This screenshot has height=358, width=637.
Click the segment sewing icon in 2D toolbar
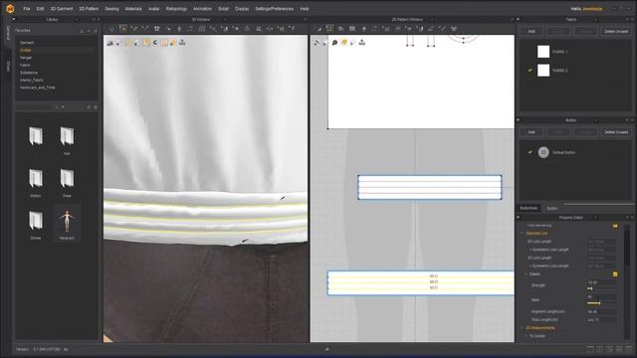click(x=386, y=29)
